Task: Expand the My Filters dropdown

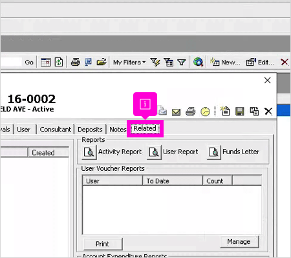Action: [x=129, y=63]
